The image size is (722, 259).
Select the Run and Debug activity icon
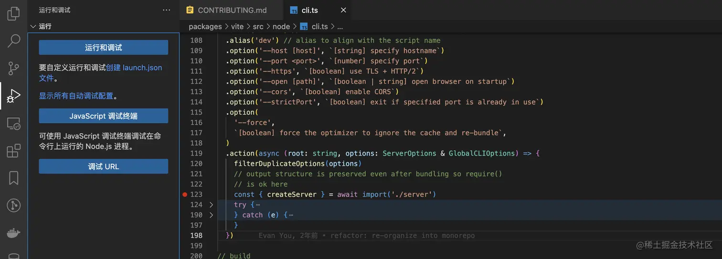pos(14,96)
